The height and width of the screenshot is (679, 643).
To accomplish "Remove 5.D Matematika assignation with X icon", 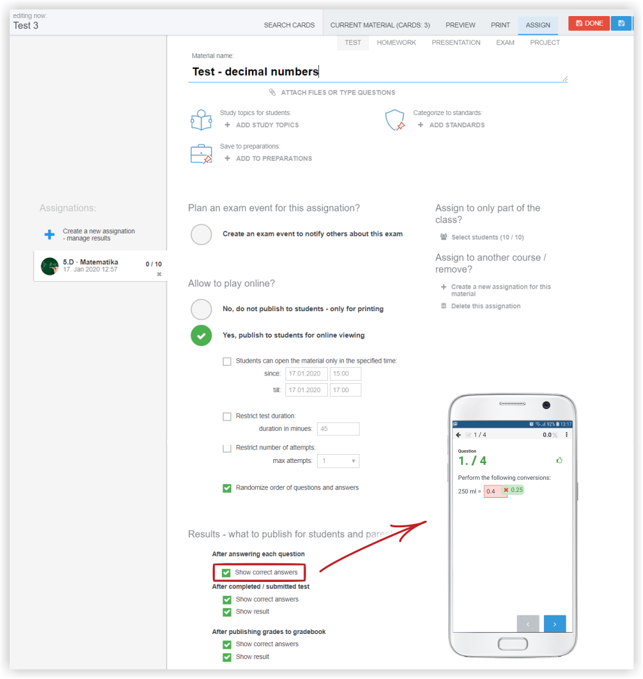I will [159, 274].
